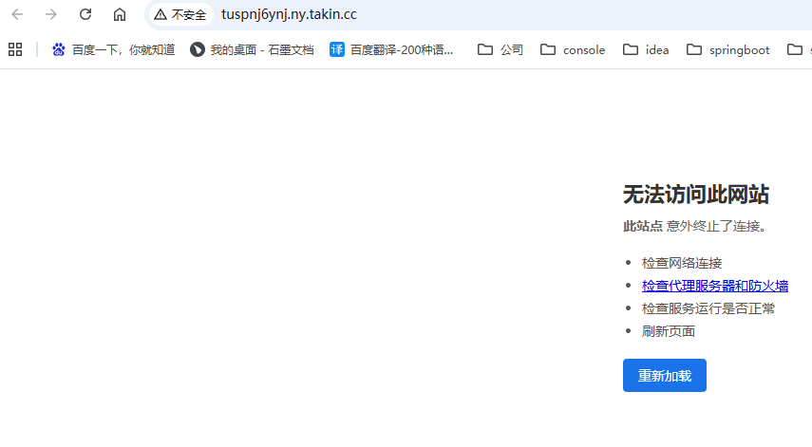Open the apps grid icon in bookmarks bar
Screen dimensions: 812x447
tap(15, 49)
